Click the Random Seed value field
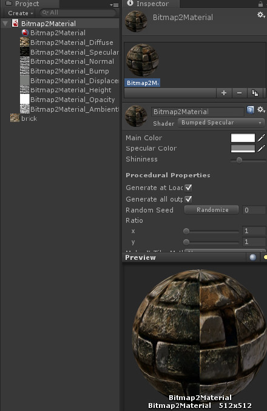 click(x=254, y=210)
